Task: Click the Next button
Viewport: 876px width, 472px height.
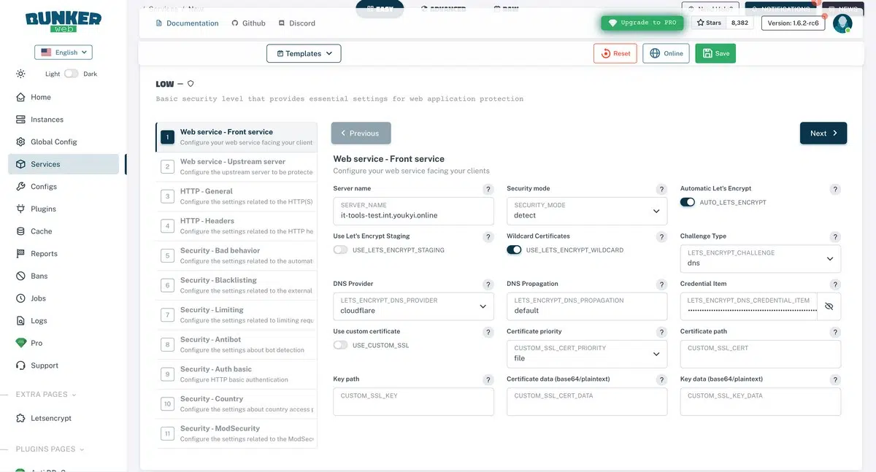Action: [x=823, y=134]
